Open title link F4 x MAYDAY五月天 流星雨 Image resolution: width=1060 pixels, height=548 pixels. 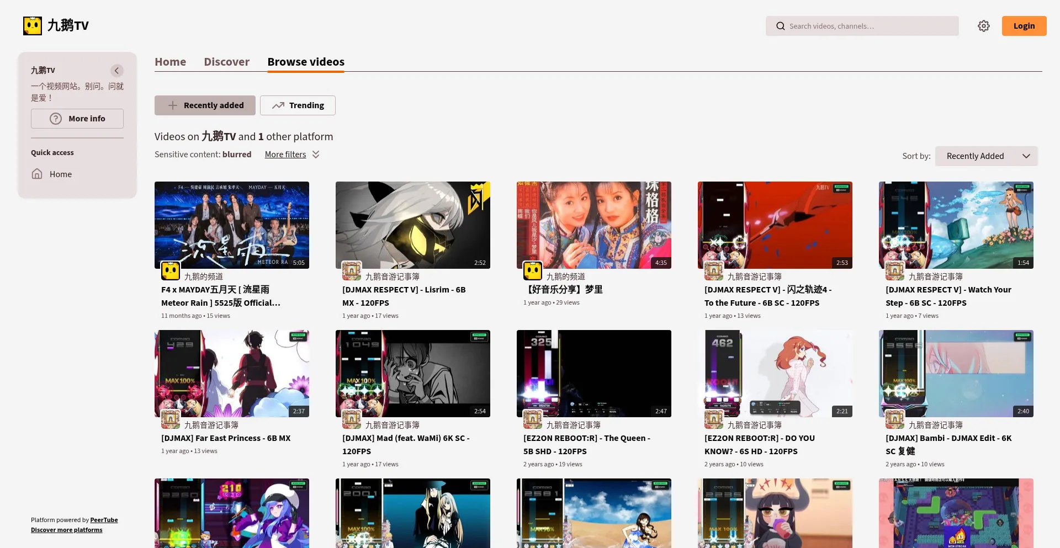(221, 296)
